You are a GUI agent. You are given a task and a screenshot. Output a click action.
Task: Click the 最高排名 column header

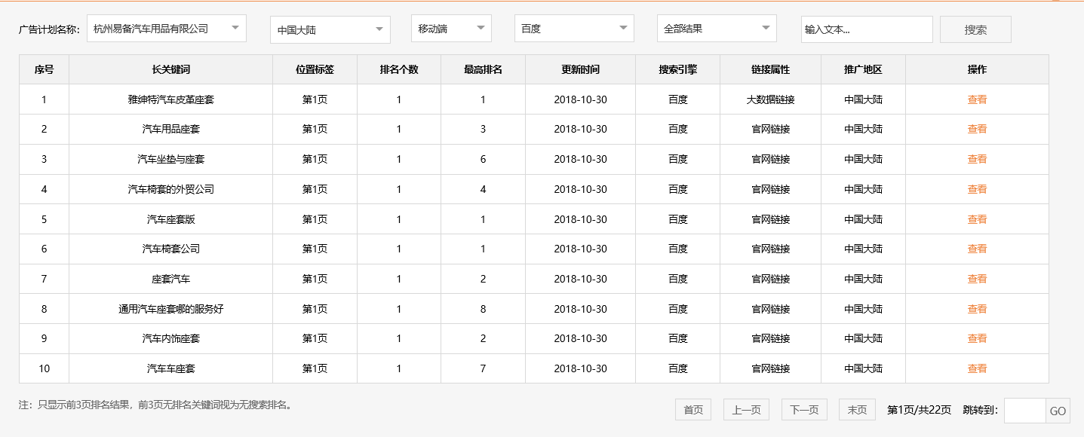point(482,69)
